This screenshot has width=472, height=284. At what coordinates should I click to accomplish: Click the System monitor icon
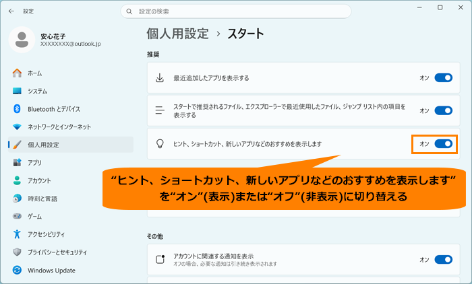[17, 91]
